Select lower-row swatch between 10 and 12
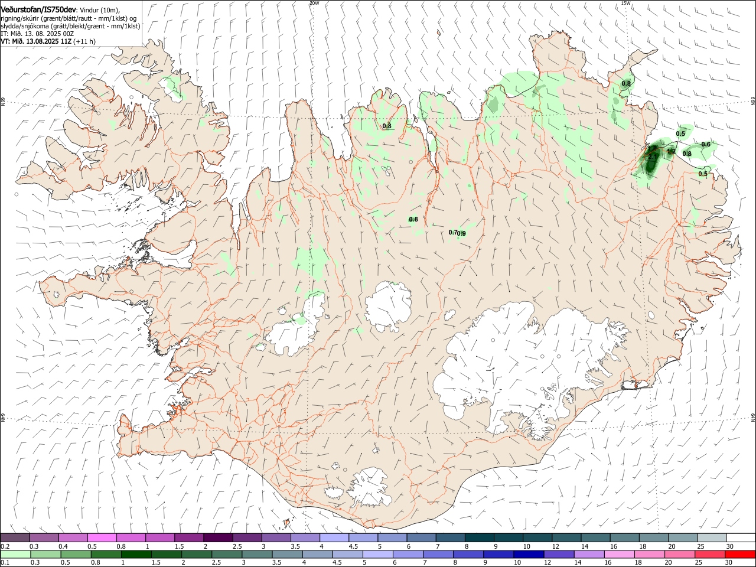The width and height of the screenshot is (756, 567). tap(528, 554)
